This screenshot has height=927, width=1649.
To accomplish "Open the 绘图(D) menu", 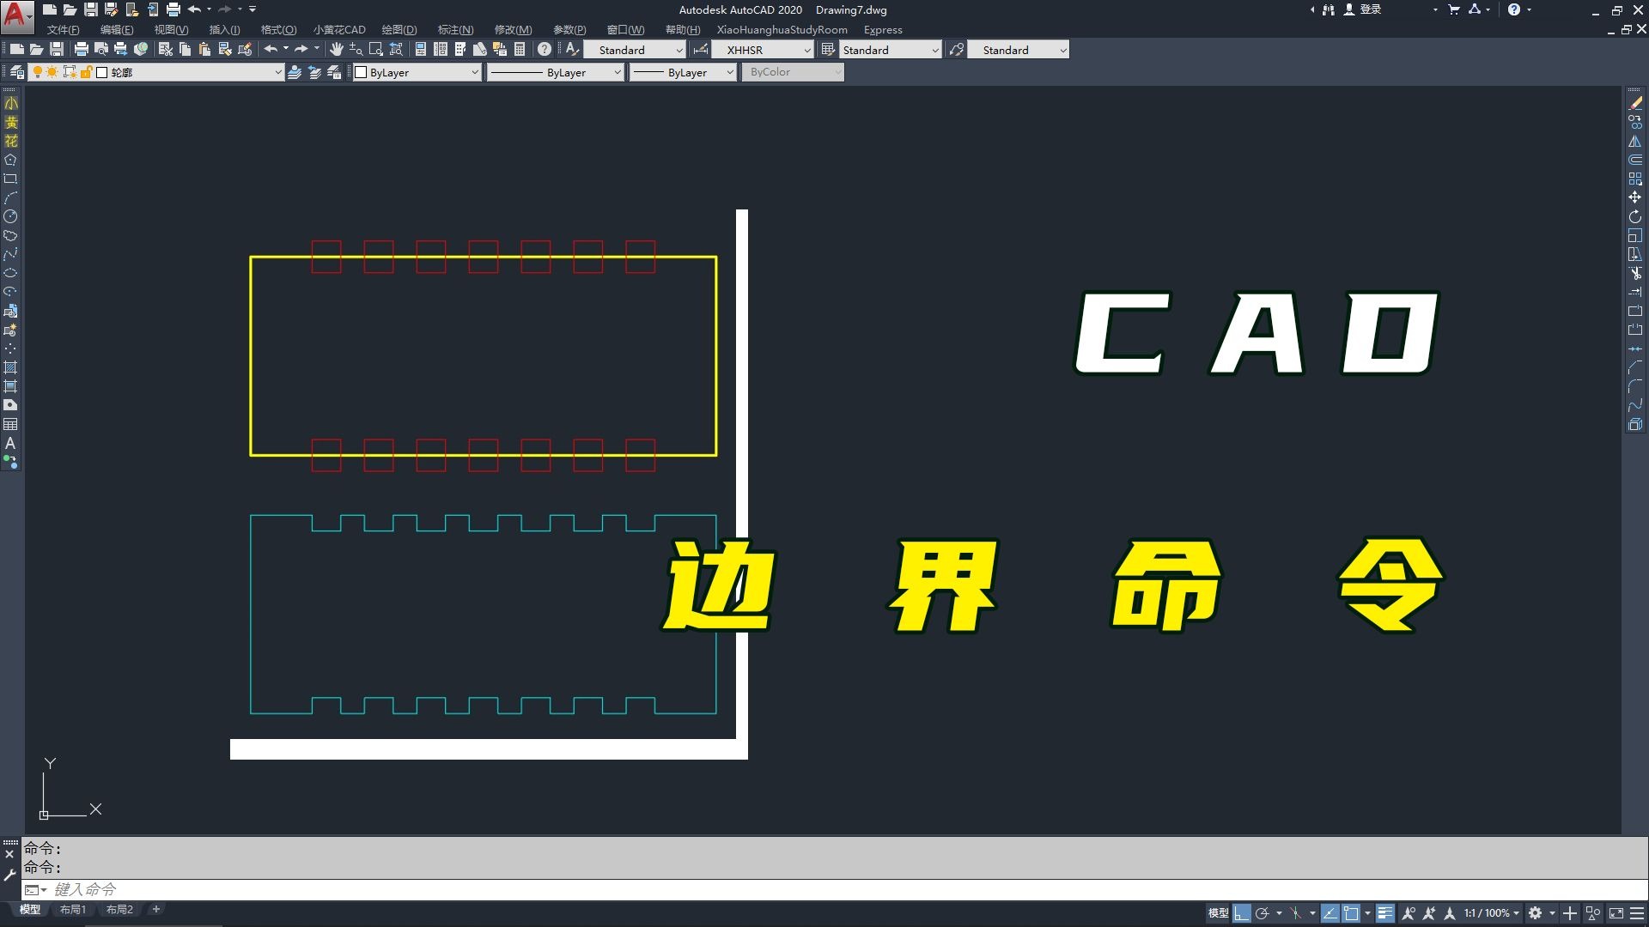I will [x=400, y=29].
